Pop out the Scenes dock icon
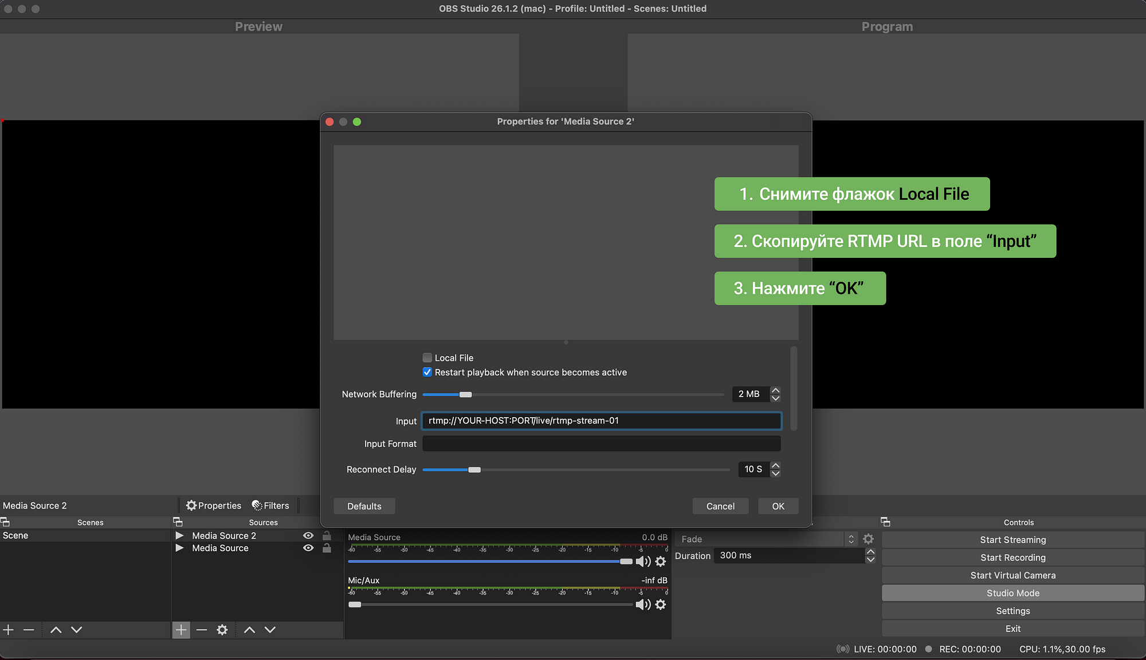Viewport: 1146px width, 660px height. pyautogui.click(x=5, y=522)
